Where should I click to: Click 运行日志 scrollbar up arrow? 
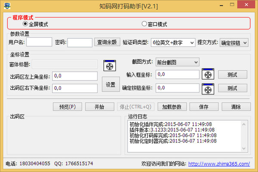pyautogui.click(x=244, y=124)
